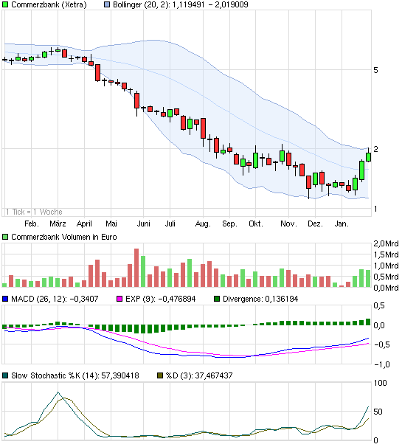Click the 'Aug.' month axis label
This screenshot has height=447, width=402.
pos(203,223)
